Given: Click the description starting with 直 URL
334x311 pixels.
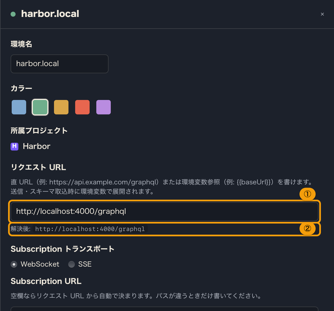Looking at the screenshot, I should 161,187.
